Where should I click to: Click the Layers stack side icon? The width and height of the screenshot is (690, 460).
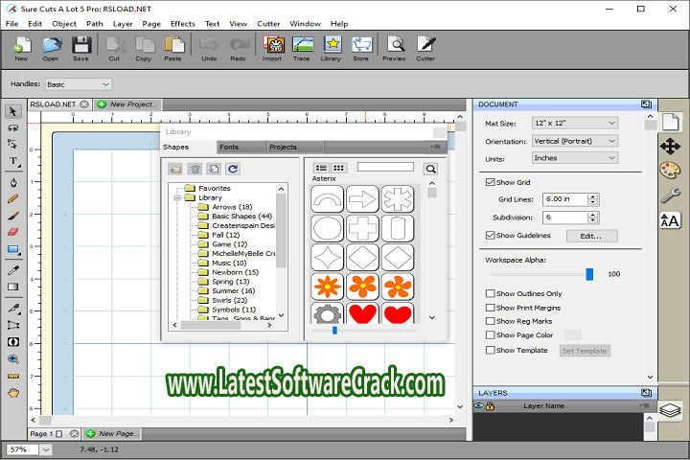coord(670,410)
